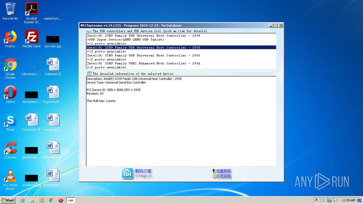Open Windows Explorer from taskbar
The height and width of the screenshot is (204, 363).
coord(32,200)
